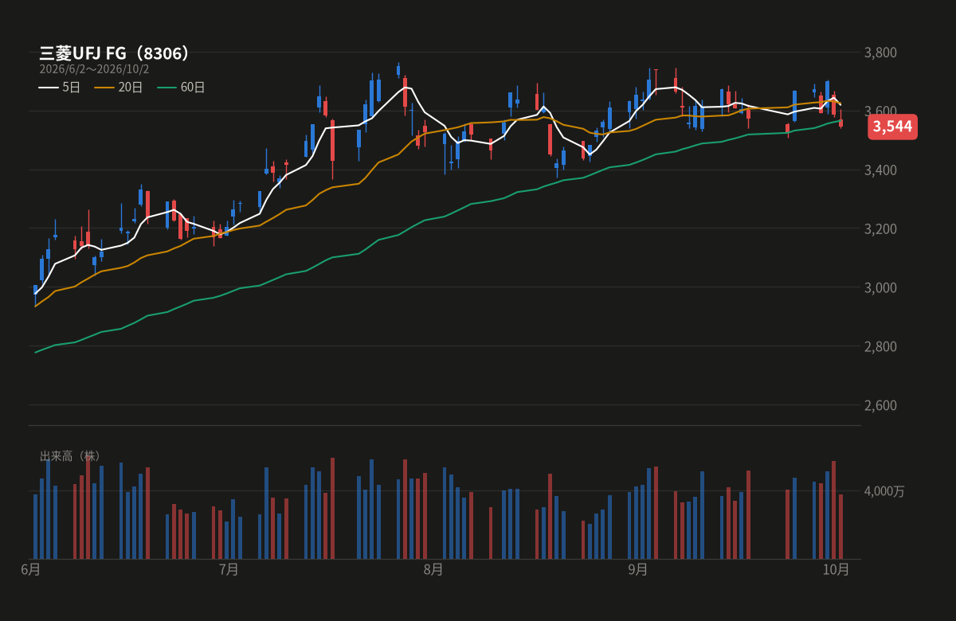Click the 三菱UFJ FG（8306） chart title
The image size is (956, 621).
click(116, 53)
